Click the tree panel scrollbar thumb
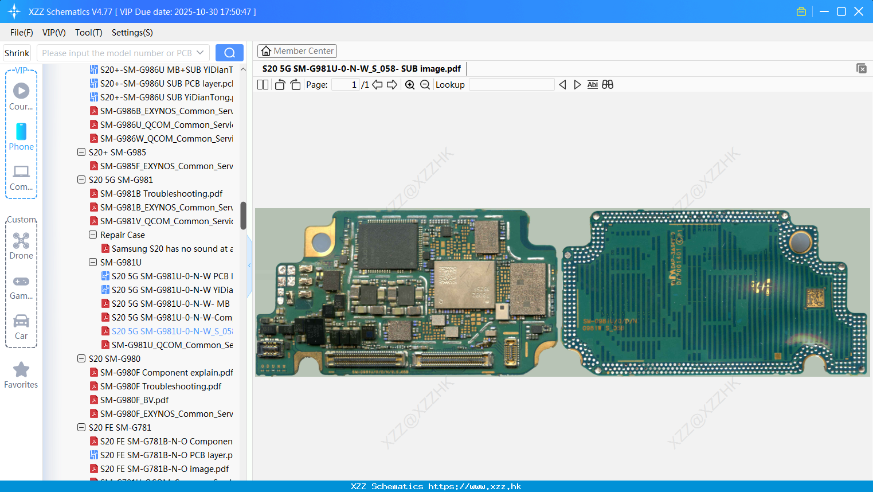 [x=243, y=216]
